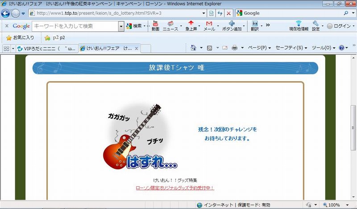
Task: Open the YouTube 動画 toolbar button
Action: pyautogui.click(x=155, y=26)
